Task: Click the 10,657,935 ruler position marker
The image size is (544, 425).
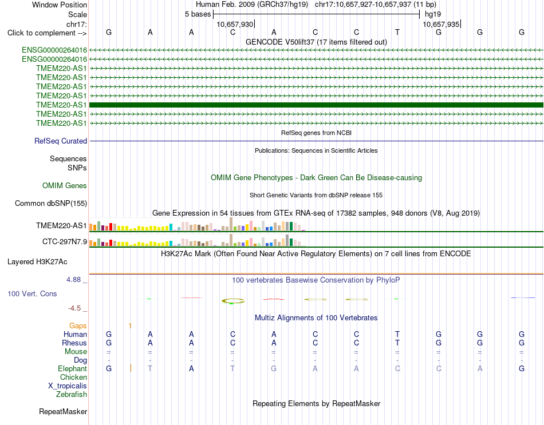Action: click(x=441, y=24)
